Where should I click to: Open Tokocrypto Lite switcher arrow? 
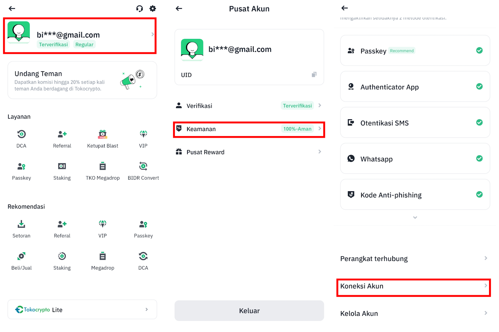tap(147, 309)
